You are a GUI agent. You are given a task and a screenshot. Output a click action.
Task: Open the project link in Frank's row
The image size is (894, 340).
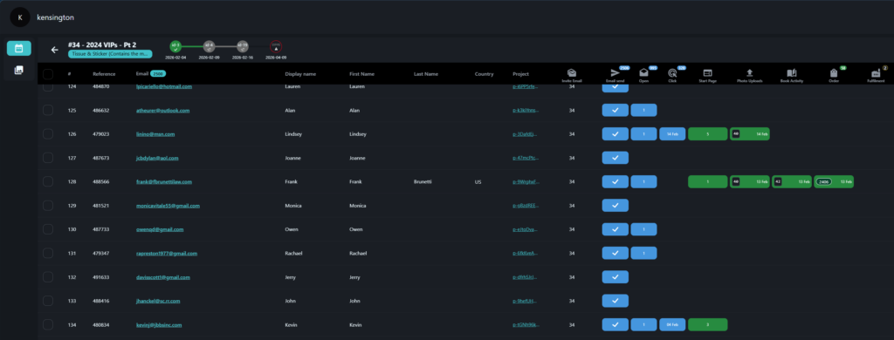[x=525, y=182]
